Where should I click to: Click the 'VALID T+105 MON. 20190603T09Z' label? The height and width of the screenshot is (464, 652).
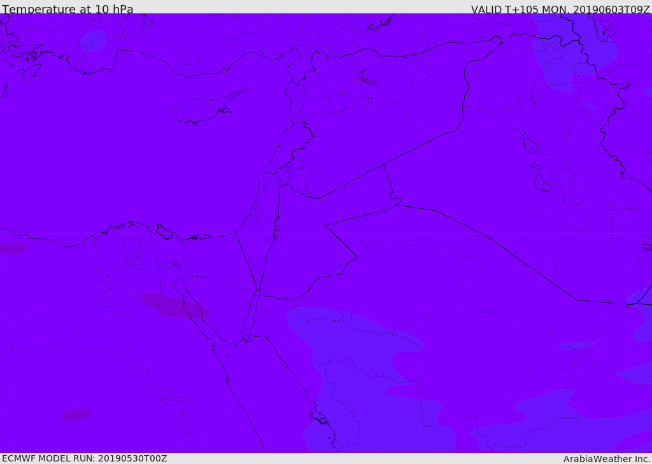pyautogui.click(x=560, y=9)
